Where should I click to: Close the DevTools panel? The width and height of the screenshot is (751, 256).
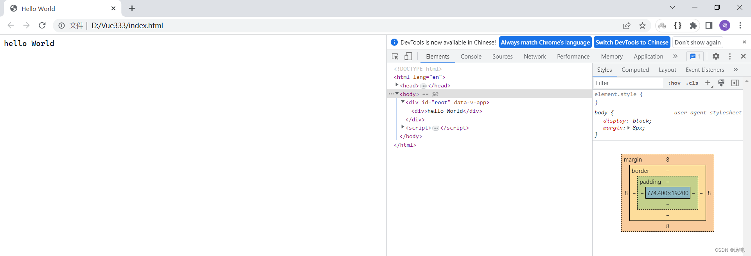(744, 57)
